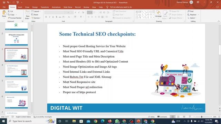Switch to the Insert tab

pos(20,7)
